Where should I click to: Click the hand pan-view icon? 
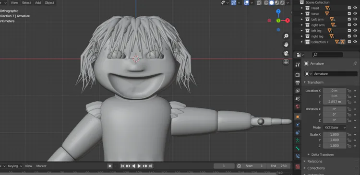tap(286, 45)
